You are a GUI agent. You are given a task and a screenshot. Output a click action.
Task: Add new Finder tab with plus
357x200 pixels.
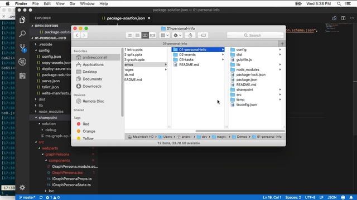tap(282, 44)
